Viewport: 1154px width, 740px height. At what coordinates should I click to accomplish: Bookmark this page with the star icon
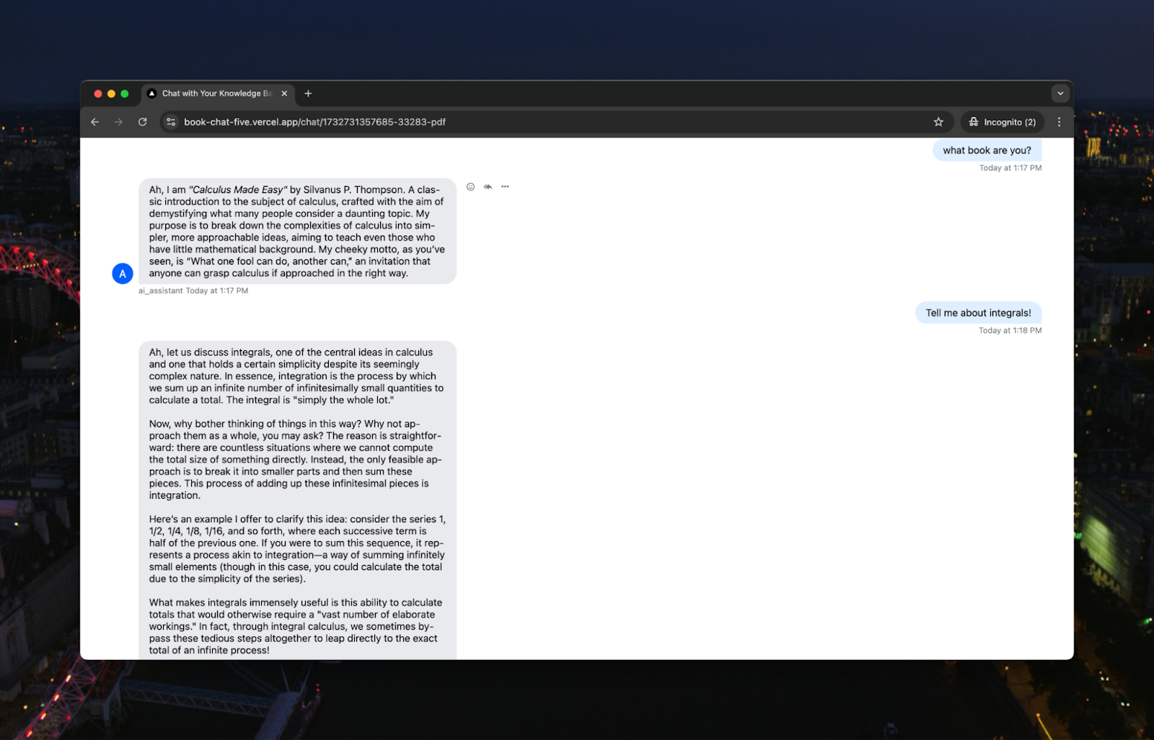tap(938, 122)
